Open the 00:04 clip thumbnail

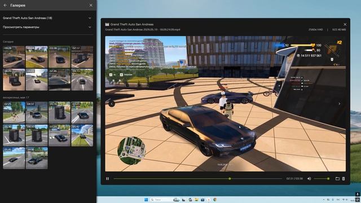point(37,57)
